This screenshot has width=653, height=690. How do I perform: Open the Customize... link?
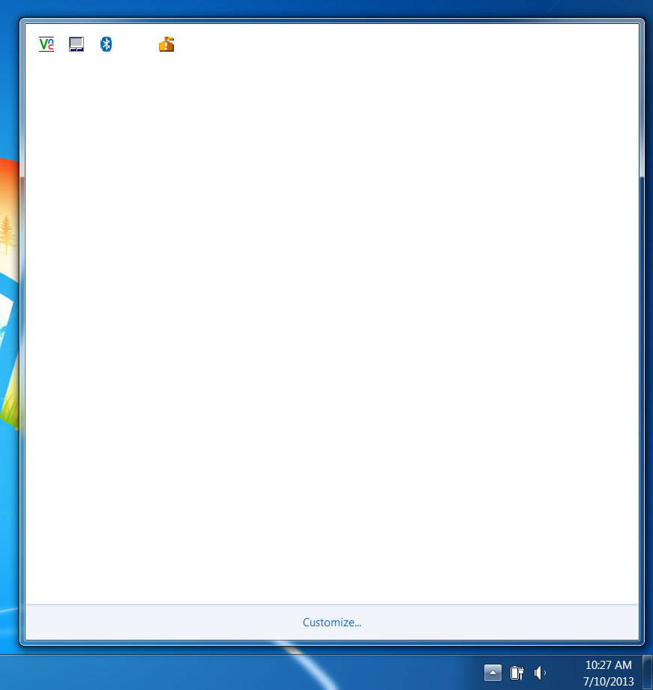(332, 623)
